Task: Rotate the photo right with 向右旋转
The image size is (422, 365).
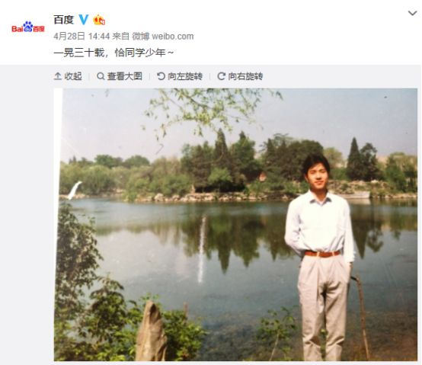Action: (240, 76)
